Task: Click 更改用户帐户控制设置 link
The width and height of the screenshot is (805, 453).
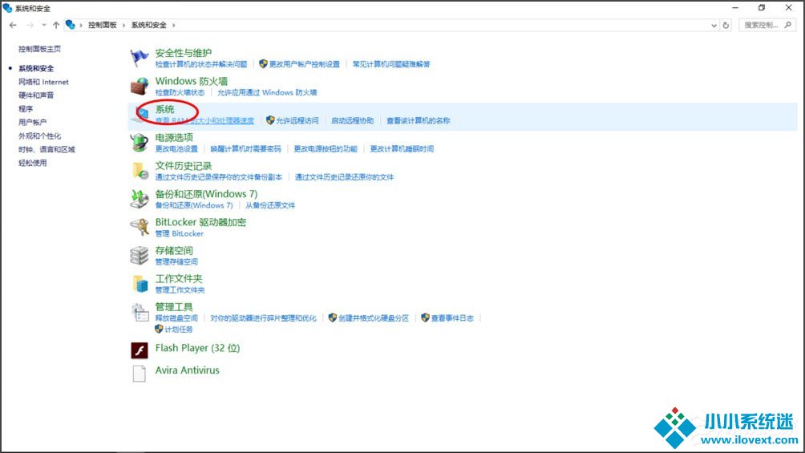Action: tap(305, 64)
